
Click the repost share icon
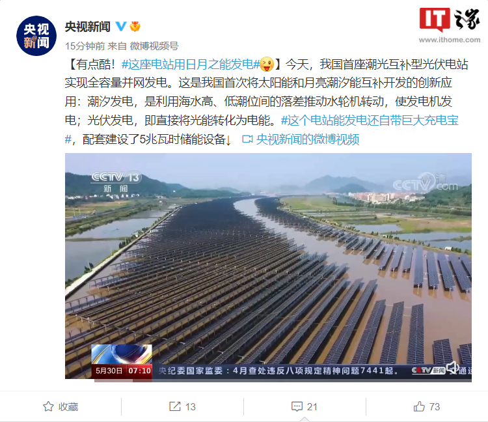[174, 406]
